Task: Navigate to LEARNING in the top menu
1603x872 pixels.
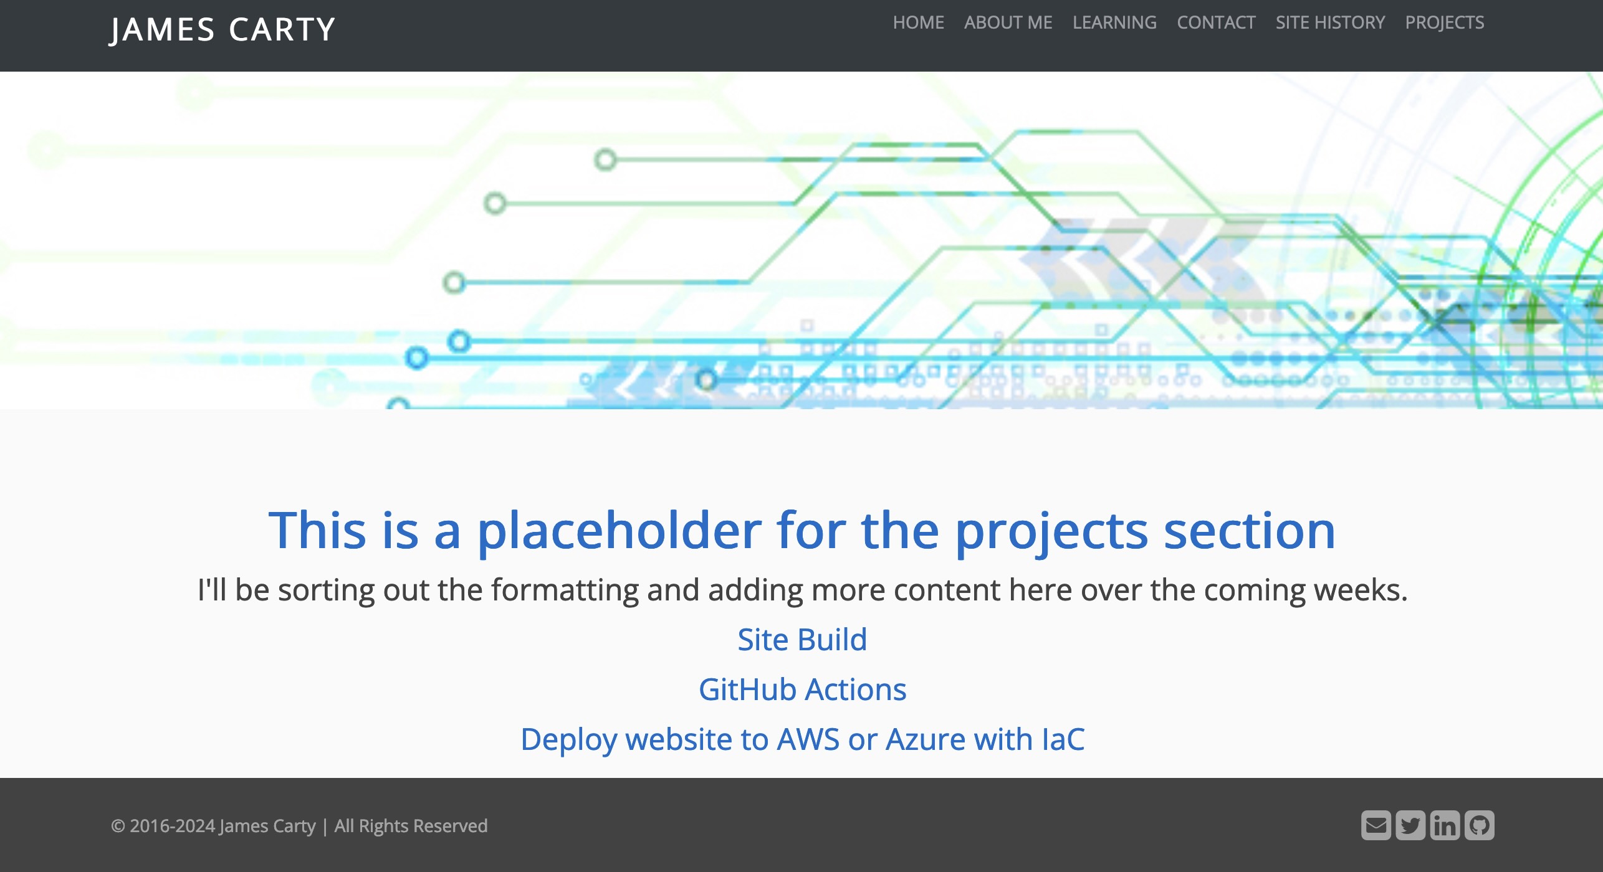Action: click(1114, 22)
